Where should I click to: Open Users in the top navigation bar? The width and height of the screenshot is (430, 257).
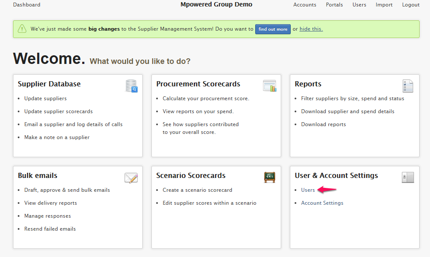[359, 5]
